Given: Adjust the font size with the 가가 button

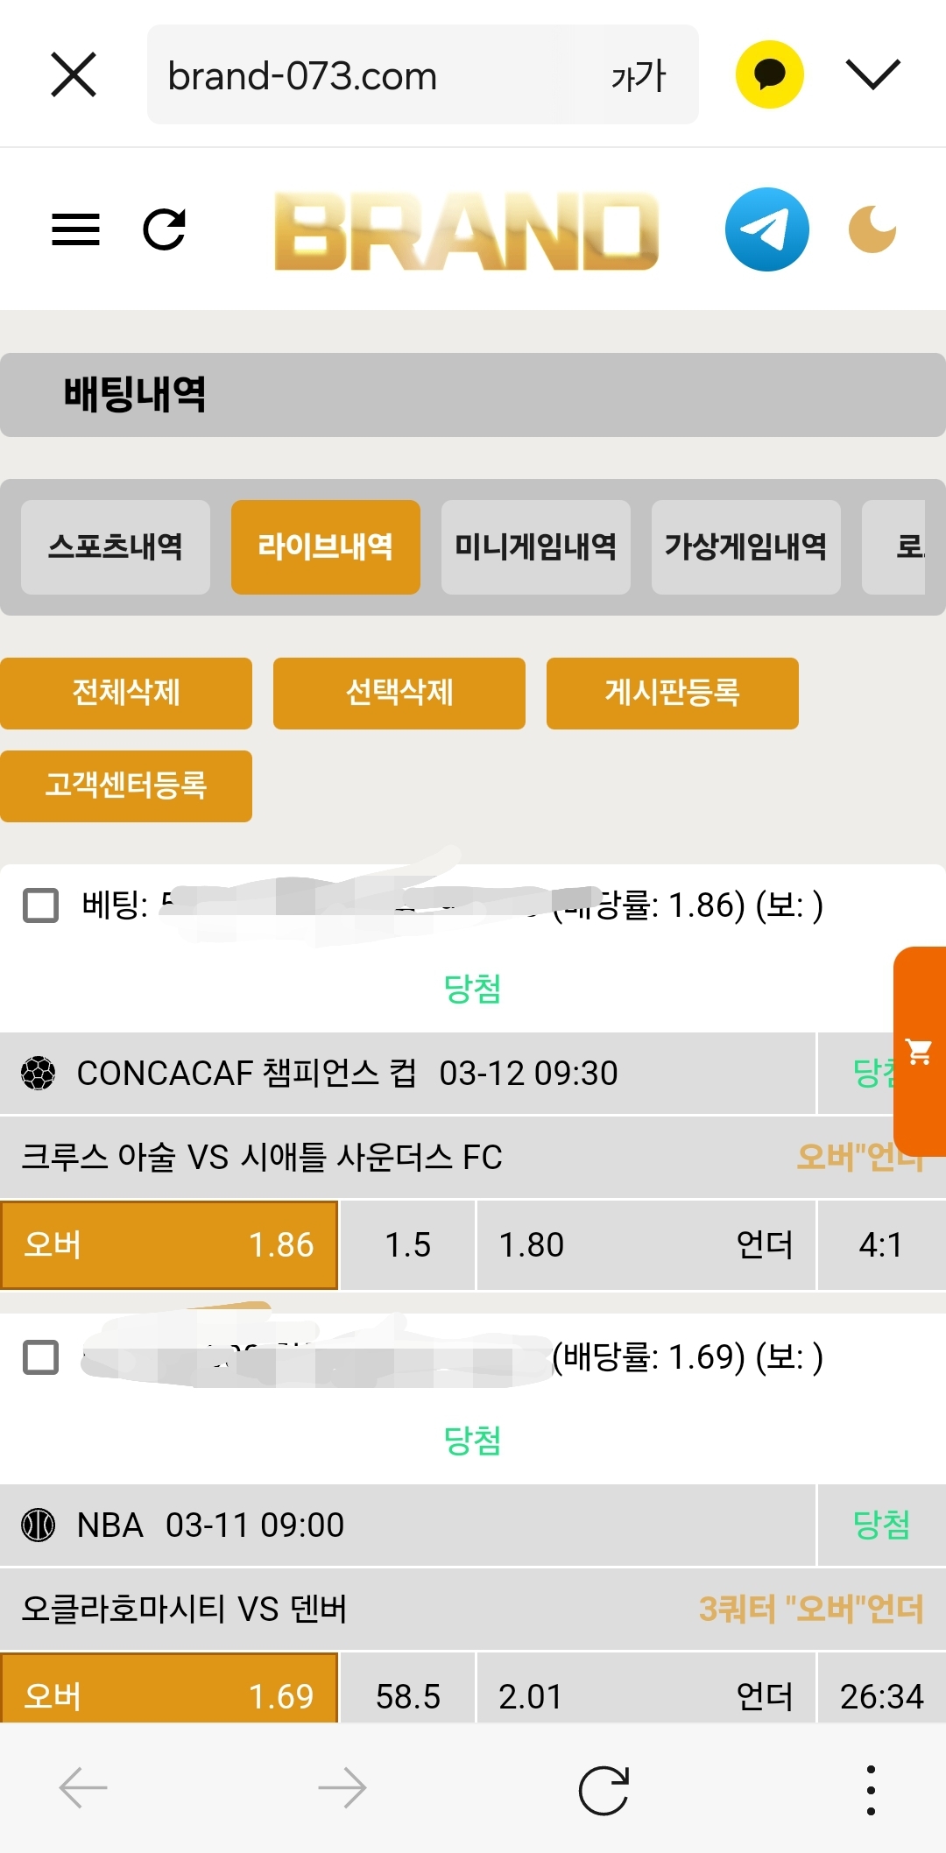Looking at the screenshot, I should tap(639, 76).
